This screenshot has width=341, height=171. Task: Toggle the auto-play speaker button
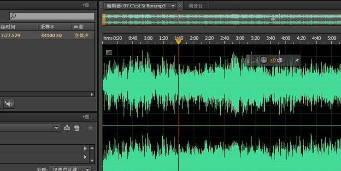[x=9, y=104]
